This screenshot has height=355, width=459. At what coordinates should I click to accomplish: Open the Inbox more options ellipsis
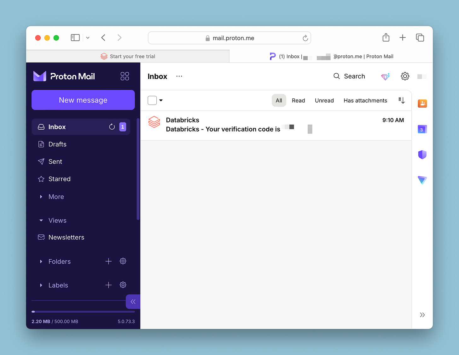[x=179, y=76]
